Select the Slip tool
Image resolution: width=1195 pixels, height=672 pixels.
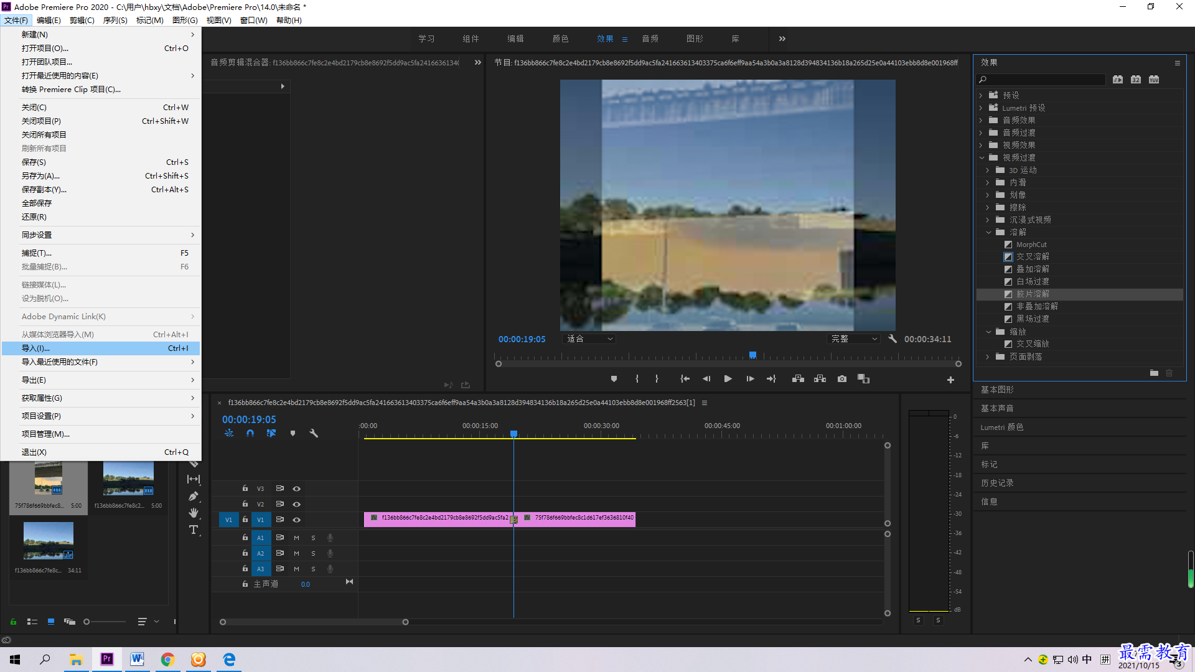194,479
